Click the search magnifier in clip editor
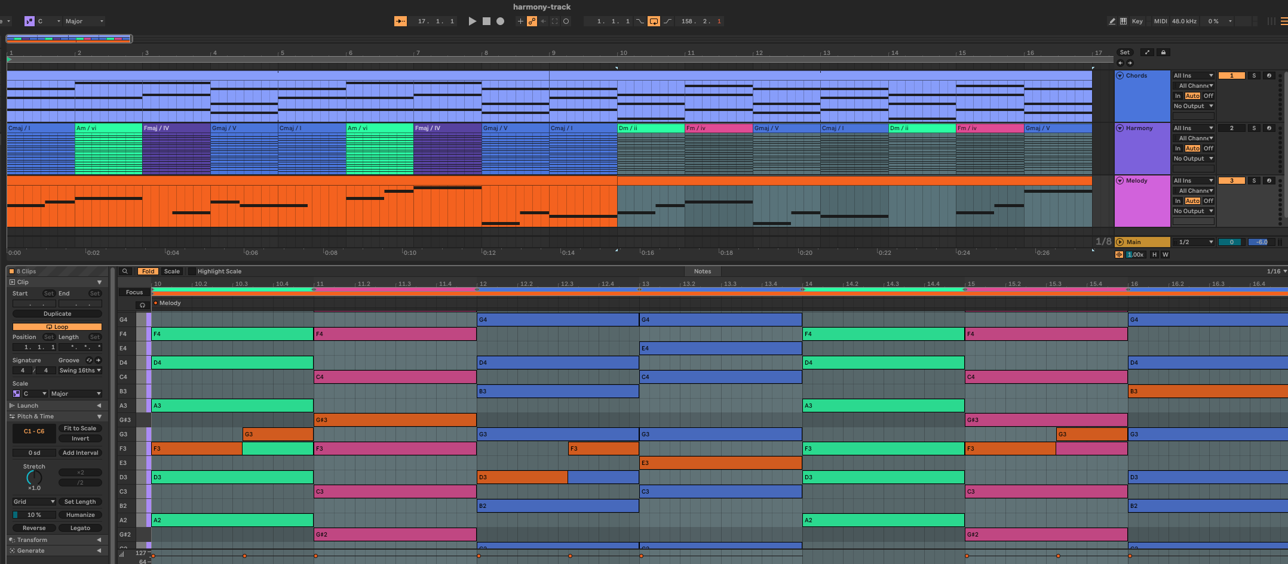 tap(125, 272)
